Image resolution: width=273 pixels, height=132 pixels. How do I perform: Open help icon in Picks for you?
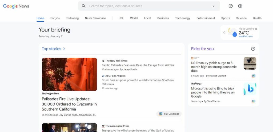[x=253, y=49]
